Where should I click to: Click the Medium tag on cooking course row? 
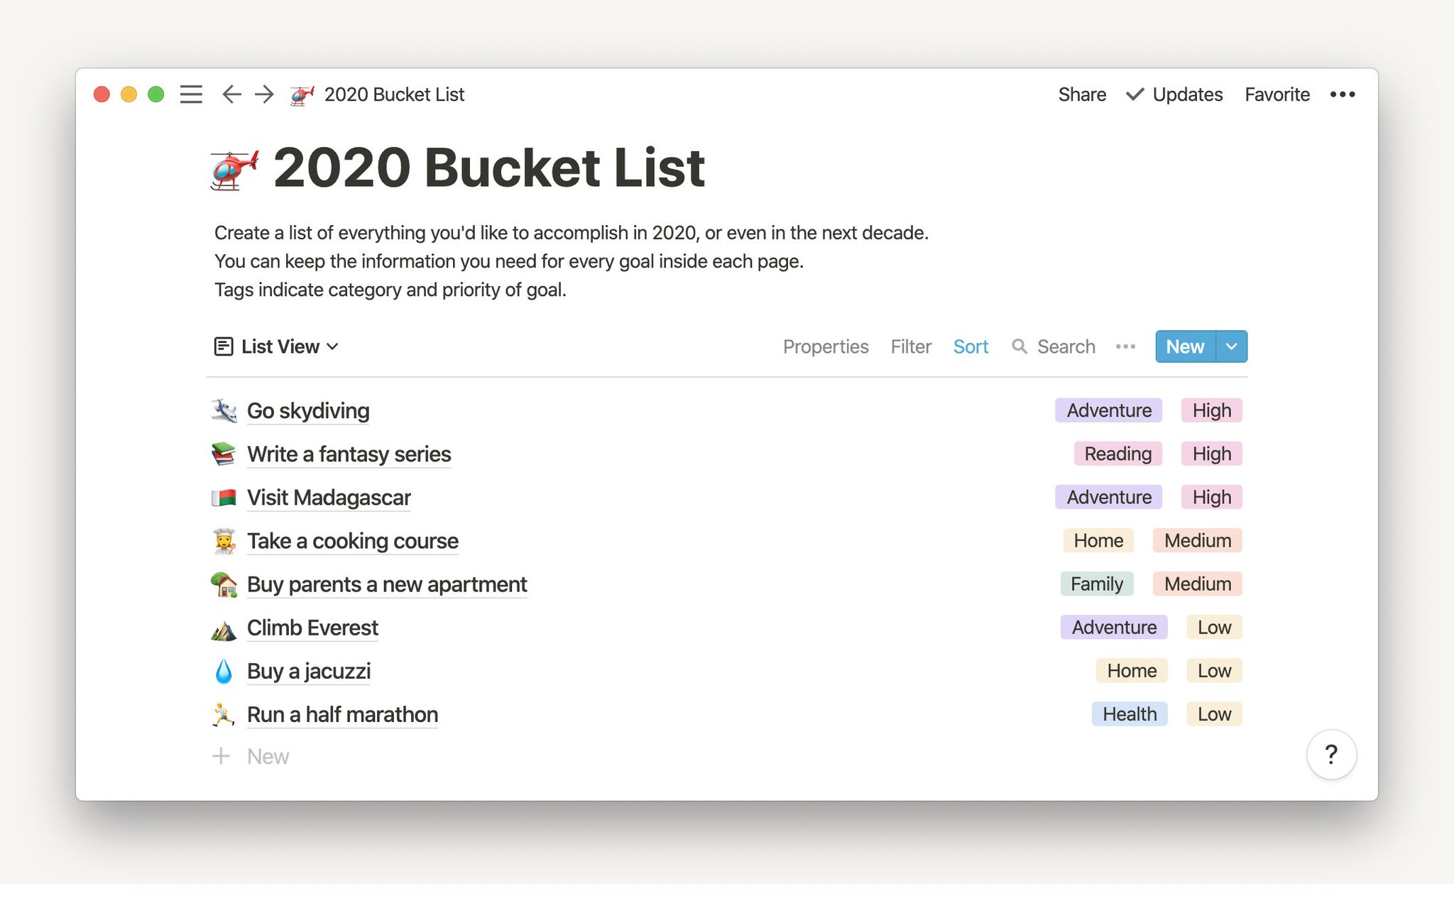click(1198, 540)
